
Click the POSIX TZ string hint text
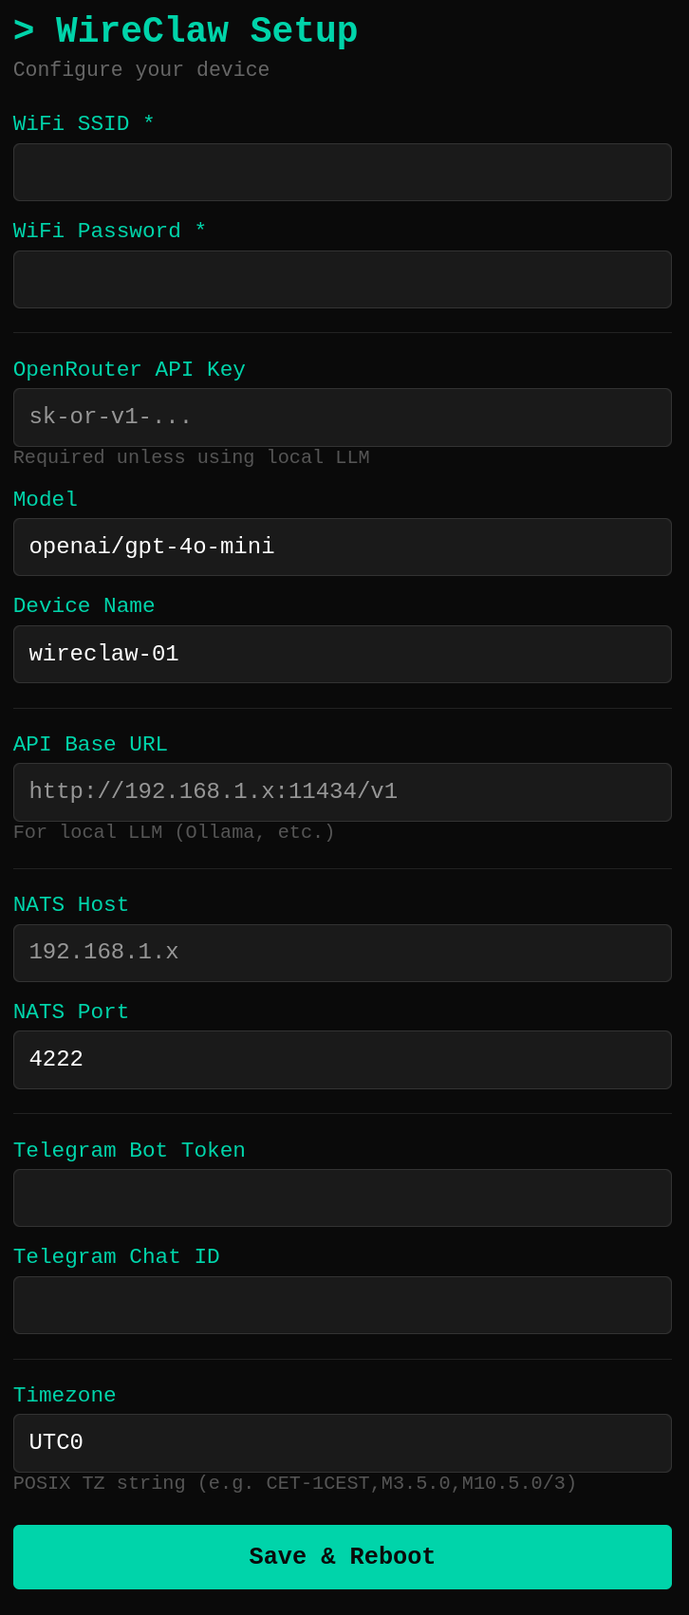tap(294, 1482)
